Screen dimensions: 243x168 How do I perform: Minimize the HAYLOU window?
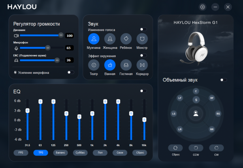[215, 7]
